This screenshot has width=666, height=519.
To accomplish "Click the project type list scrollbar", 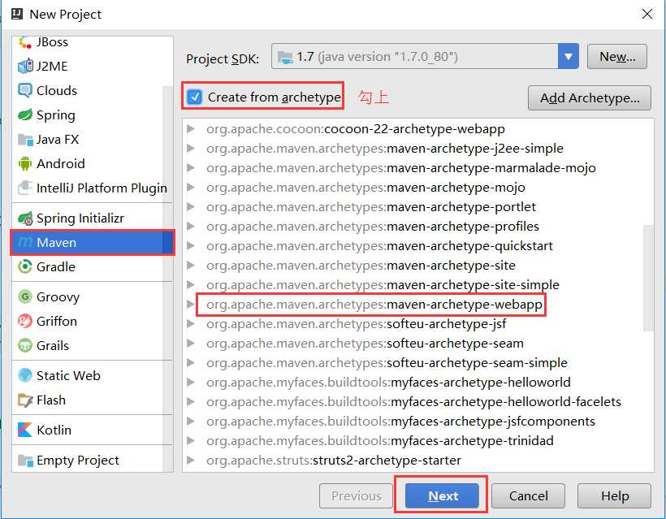I will [168, 279].
